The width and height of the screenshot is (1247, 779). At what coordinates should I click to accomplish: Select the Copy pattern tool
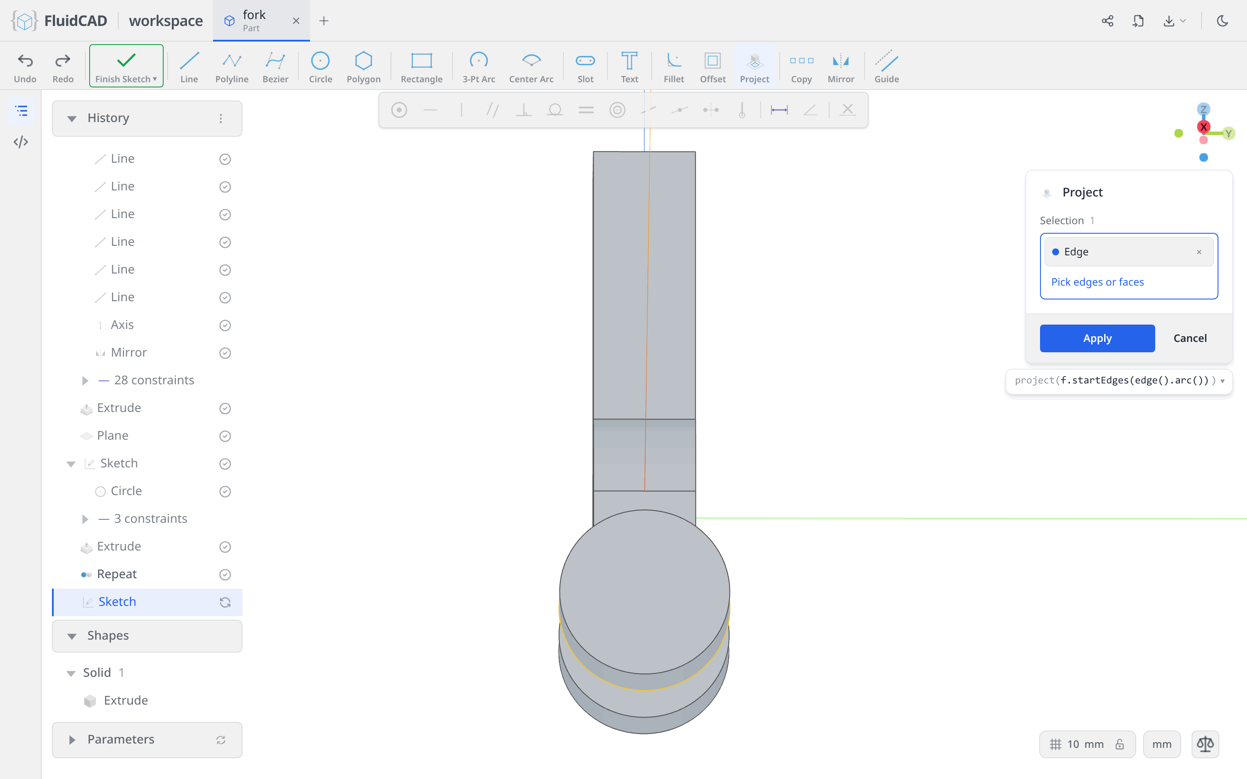(801, 67)
